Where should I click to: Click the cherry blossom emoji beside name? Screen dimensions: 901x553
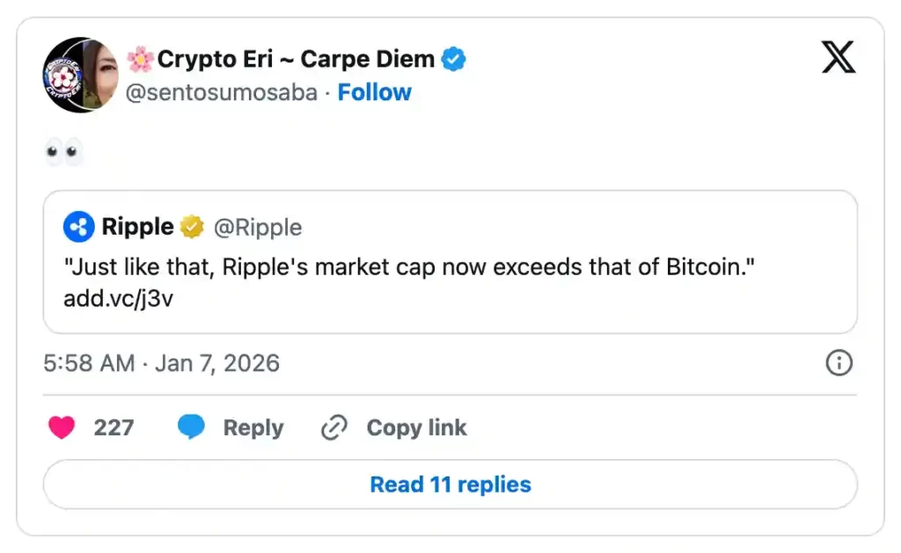coord(140,60)
